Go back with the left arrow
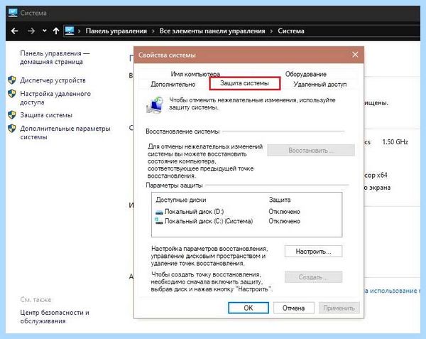Viewport: 426px width, 339px height. tap(15, 31)
